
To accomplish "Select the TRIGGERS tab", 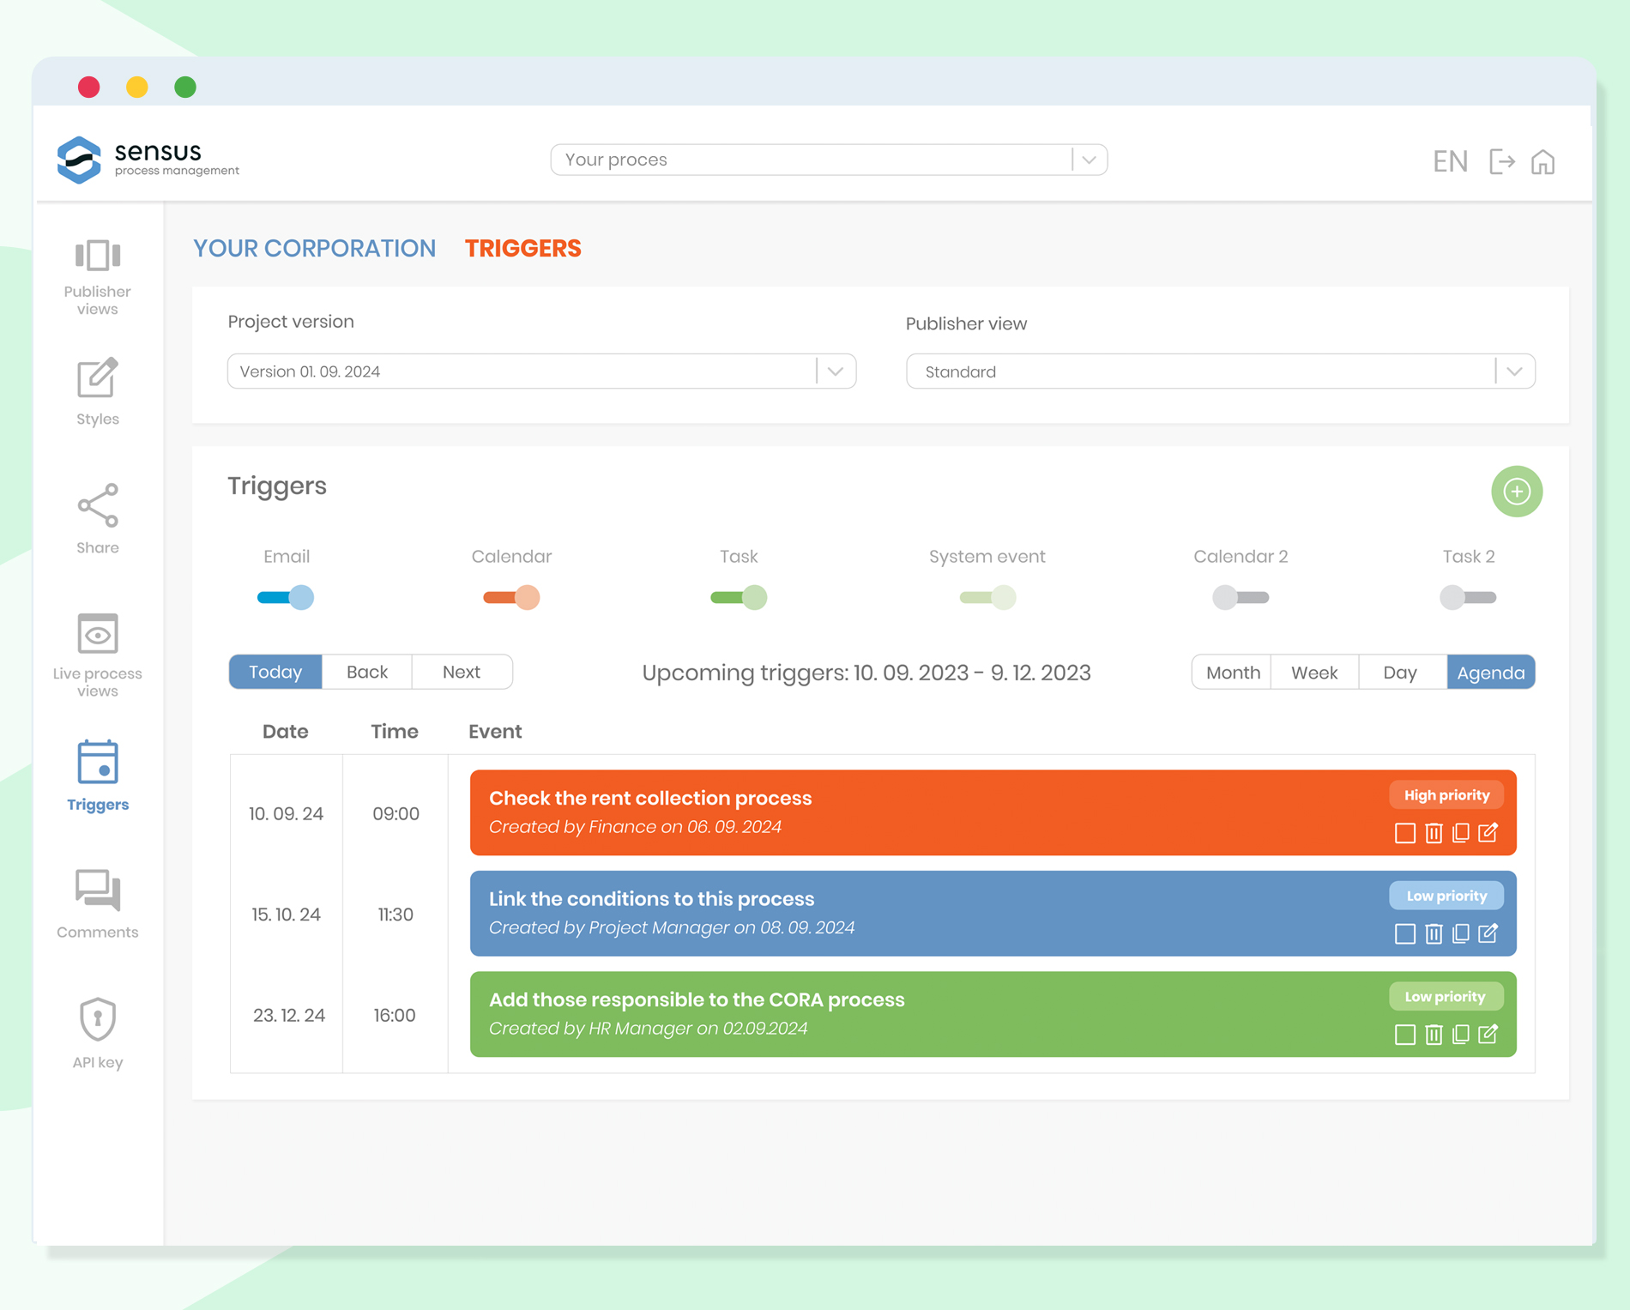I will (523, 248).
